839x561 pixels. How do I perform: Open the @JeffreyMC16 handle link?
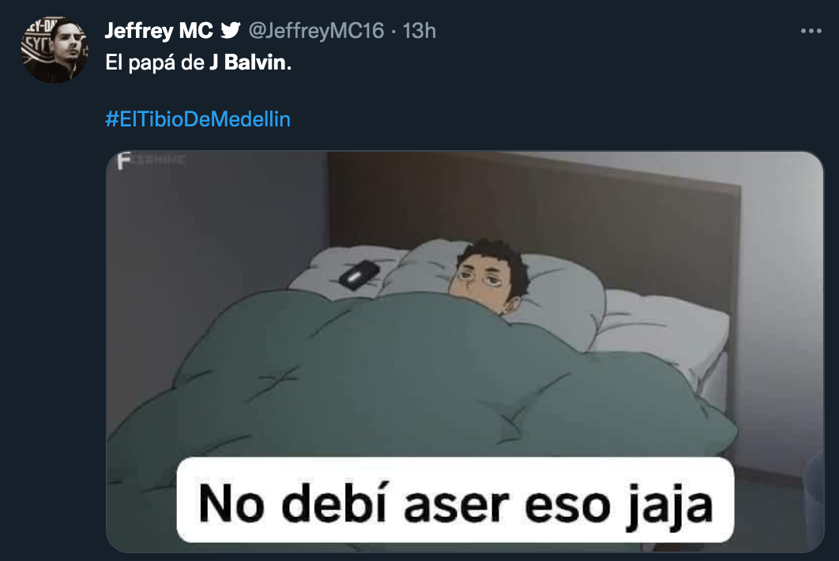click(x=316, y=31)
